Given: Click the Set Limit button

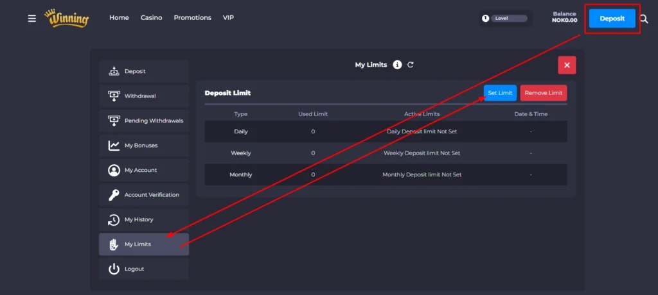Looking at the screenshot, I should 500,93.
